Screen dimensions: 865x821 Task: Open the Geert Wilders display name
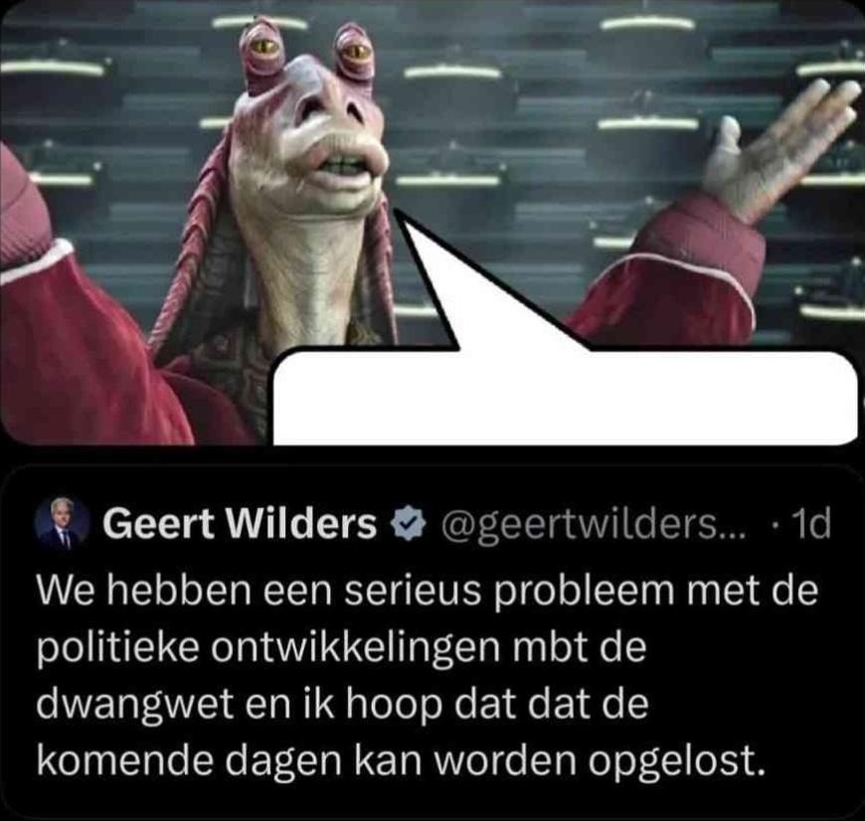point(240,523)
